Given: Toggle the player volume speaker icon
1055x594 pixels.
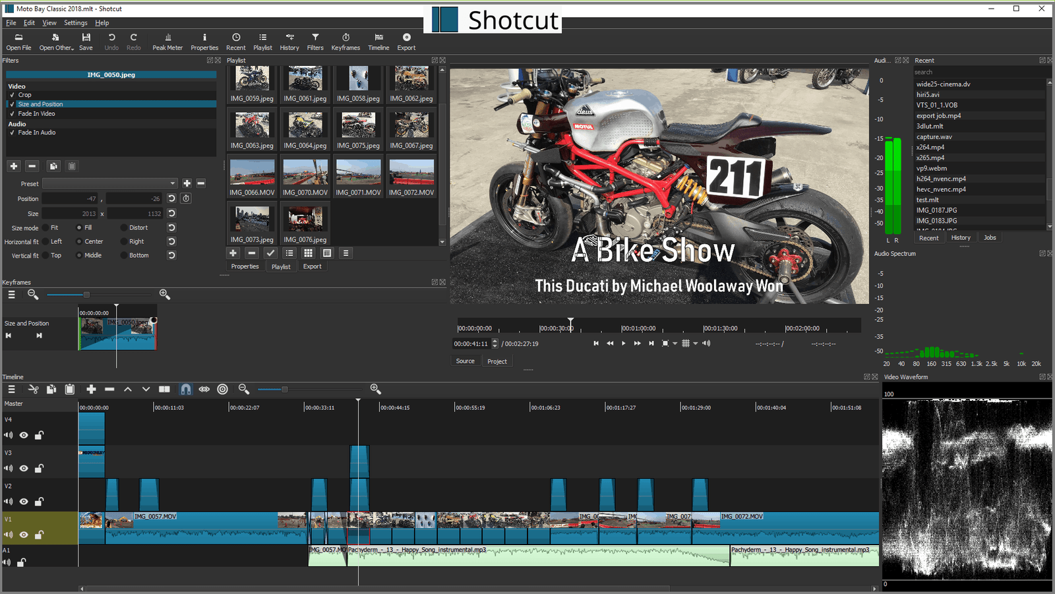Looking at the screenshot, I should click(706, 343).
